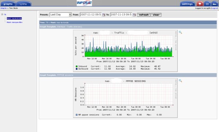Click the refresh button

(x=143, y=15)
